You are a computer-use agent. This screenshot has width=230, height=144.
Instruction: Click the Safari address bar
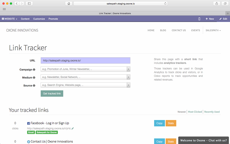coord(121,4)
